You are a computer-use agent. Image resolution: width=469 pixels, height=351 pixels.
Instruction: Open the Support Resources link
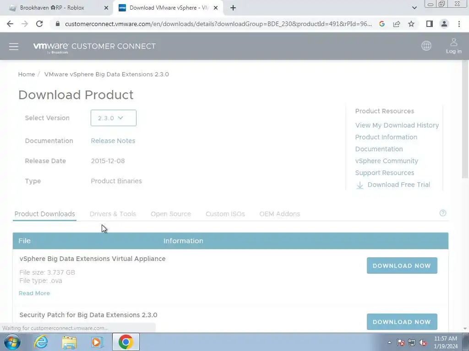[385, 173]
